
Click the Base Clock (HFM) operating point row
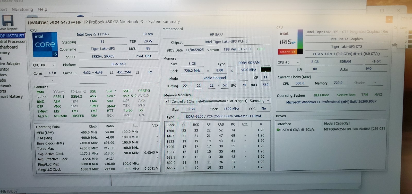[97, 143]
